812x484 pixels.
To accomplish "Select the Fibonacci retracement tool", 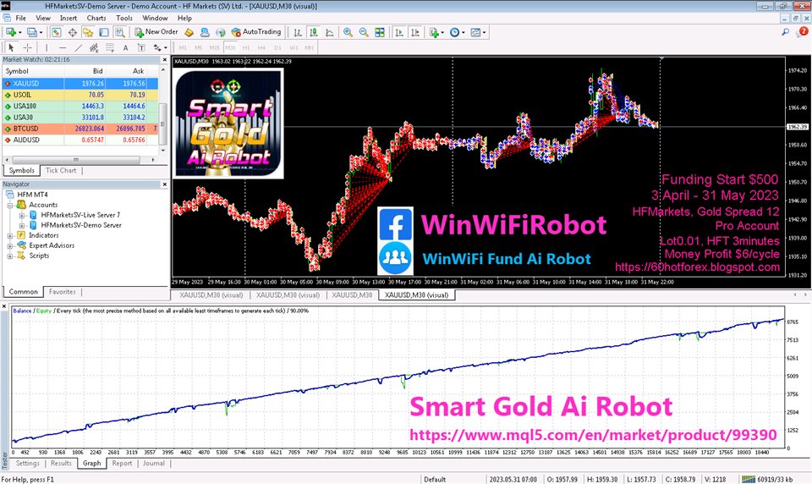I will (110, 47).
